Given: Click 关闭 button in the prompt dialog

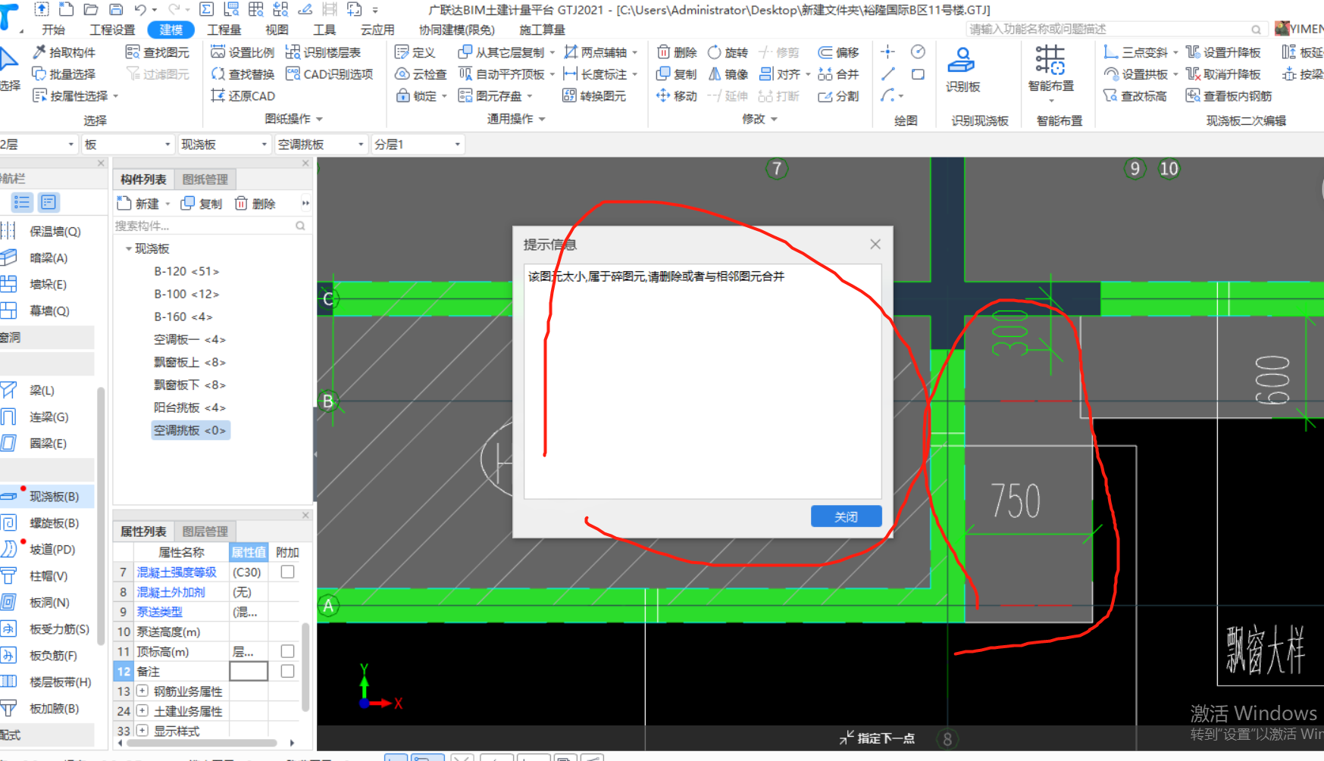Looking at the screenshot, I should tap(846, 516).
